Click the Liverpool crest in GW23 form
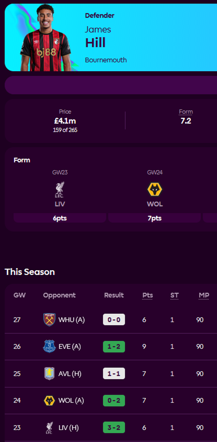Screen dimensions: 217x442 click(x=60, y=190)
